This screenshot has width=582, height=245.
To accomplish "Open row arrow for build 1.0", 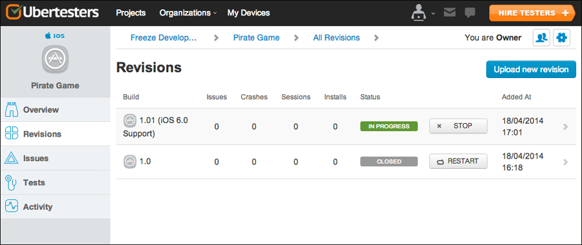I will (565, 162).
